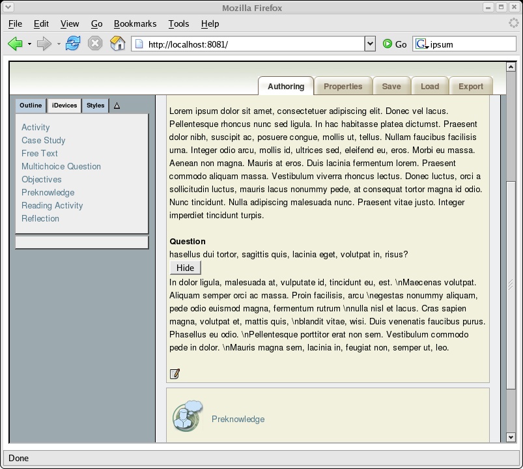This screenshot has width=523, height=469.
Task: Add an Objectives iDevice
Action: [x=42, y=179]
